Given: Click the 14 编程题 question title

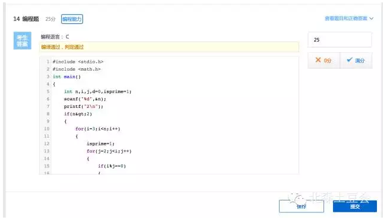Looking at the screenshot, I should pyautogui.click(x=26, y=19).
